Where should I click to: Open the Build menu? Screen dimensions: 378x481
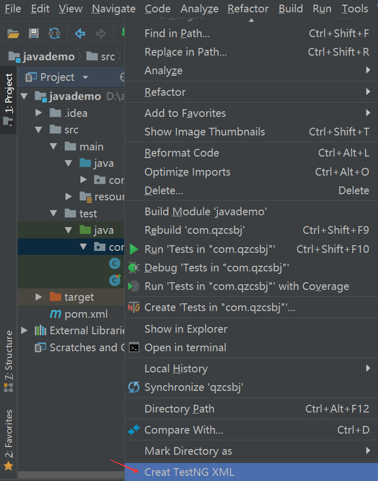coord(290,9)
